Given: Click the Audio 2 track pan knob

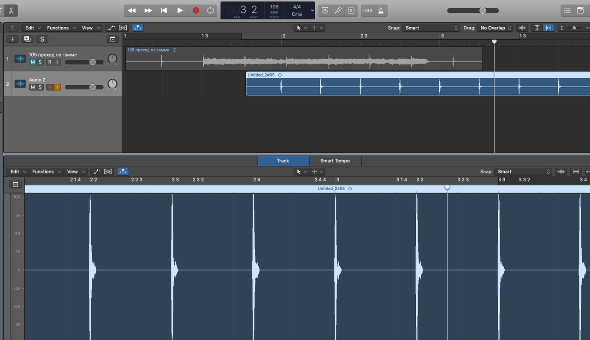Looking at the screenshot, I should point(112,84).
